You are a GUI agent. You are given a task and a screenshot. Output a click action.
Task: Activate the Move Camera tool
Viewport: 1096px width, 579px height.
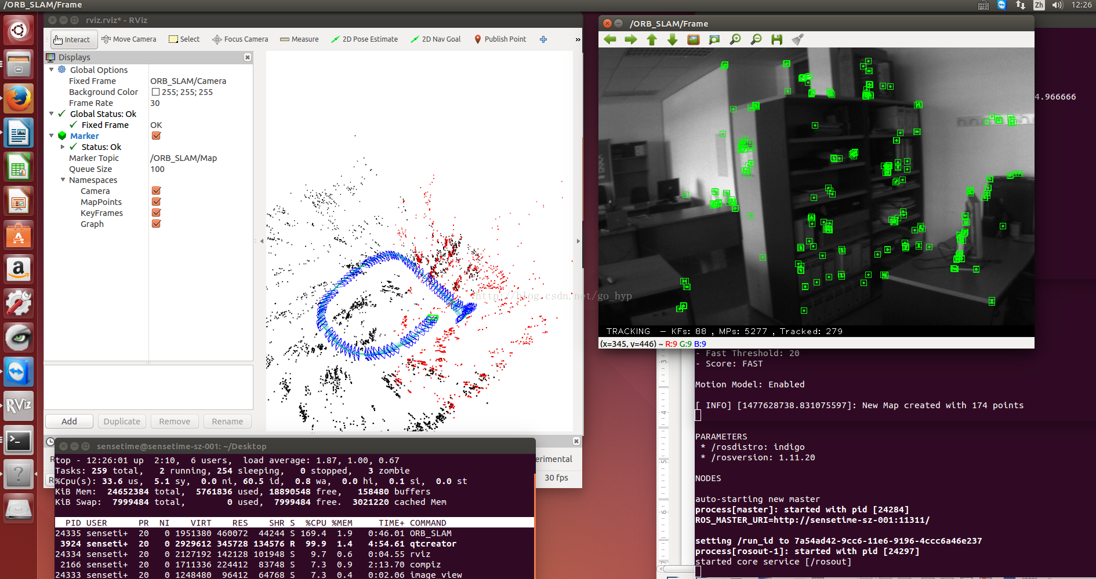point(129,39)
